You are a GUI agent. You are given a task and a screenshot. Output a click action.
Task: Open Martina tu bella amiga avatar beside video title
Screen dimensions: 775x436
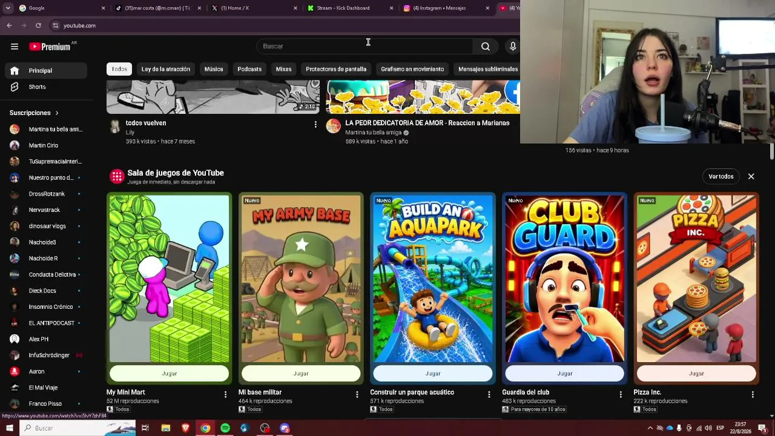tap(334, 126)
